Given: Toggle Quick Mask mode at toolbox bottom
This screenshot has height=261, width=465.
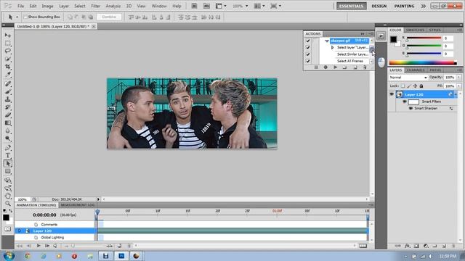Looking at the screenshot, I should coord(7,229).
